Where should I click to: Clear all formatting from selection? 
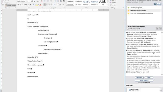42,1
